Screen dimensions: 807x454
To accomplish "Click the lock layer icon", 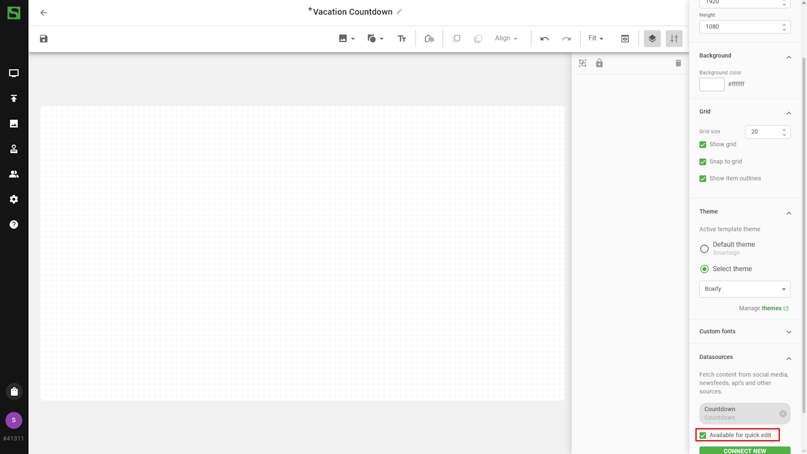I will tap(600, 63).
